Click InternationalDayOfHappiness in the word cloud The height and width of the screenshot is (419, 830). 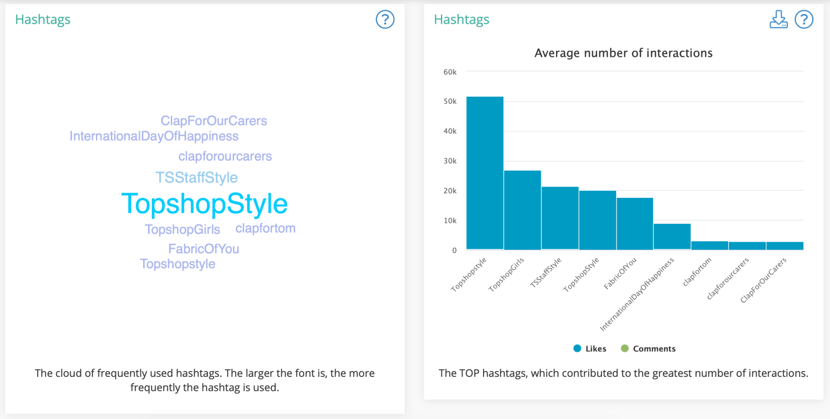click(x=154, y=136)
